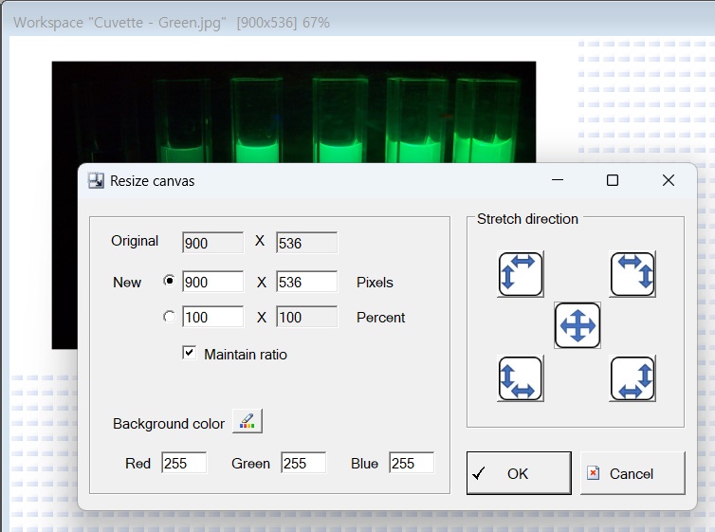Select the bottom-right stretch direction icon
The image size is (715, 532).
click(x=632, y=378)
